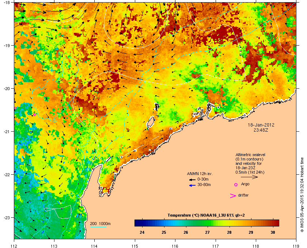Click the colorbar tick label '28'

tap(229, 232)
